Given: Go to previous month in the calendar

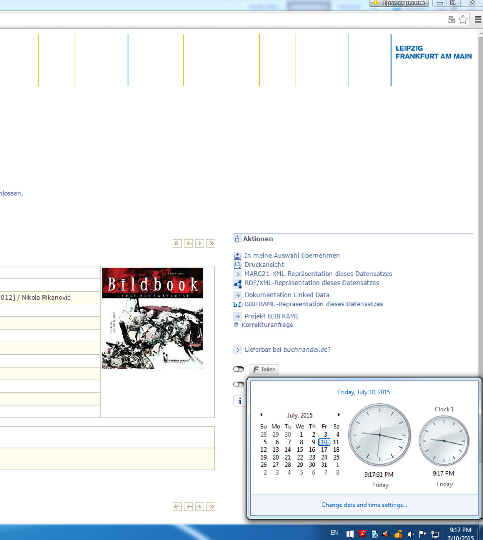Looking at the screenshot, I should 261,415.
